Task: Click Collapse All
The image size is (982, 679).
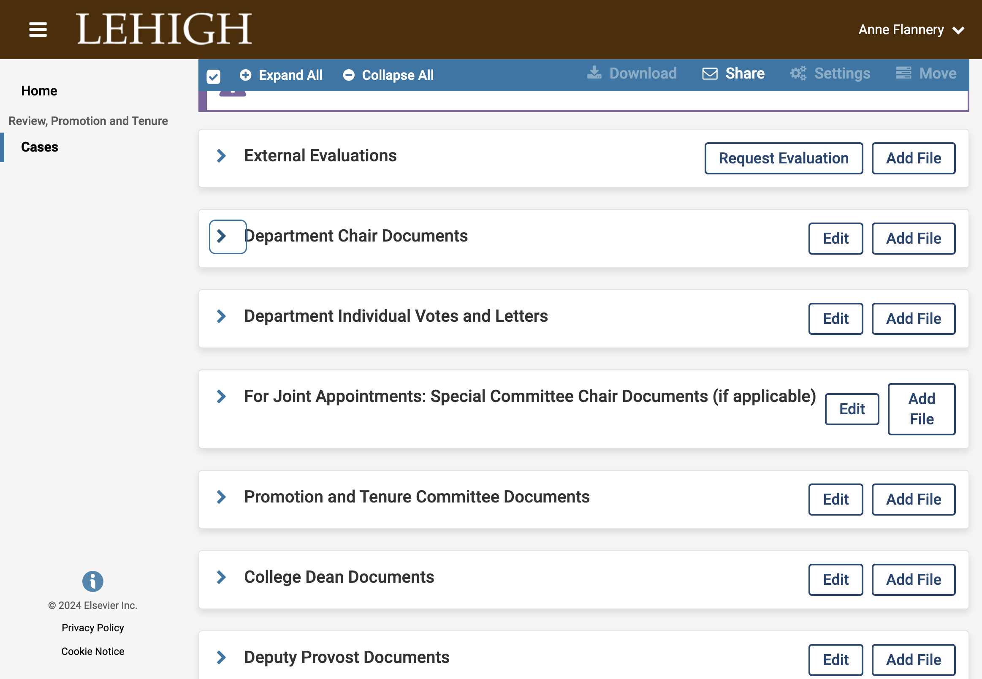Action: coord(388,75)
